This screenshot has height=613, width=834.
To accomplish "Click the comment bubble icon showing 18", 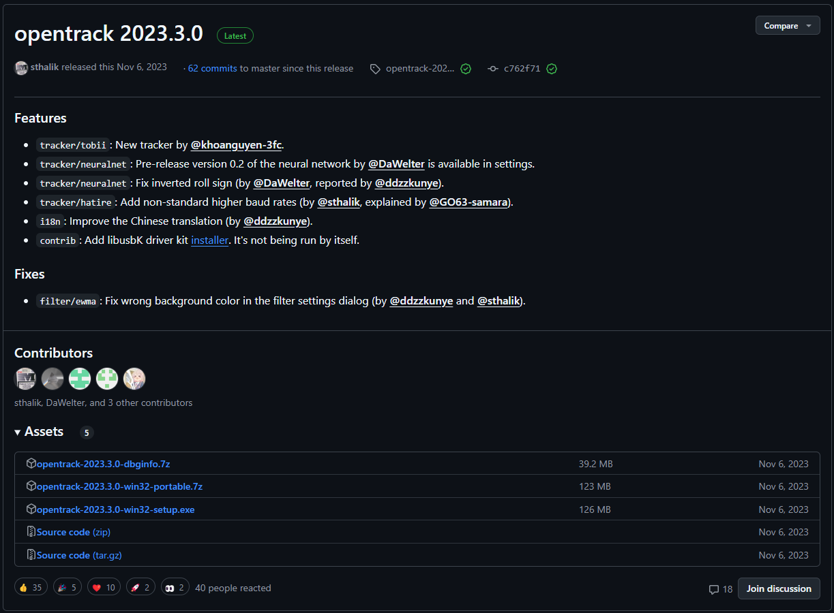I will tap(714, 589).
